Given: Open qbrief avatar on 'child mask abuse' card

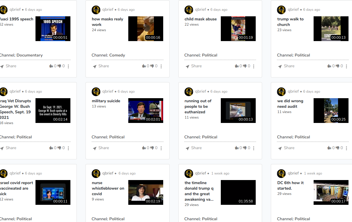Looking at the screenshot, I should [189, 10].
